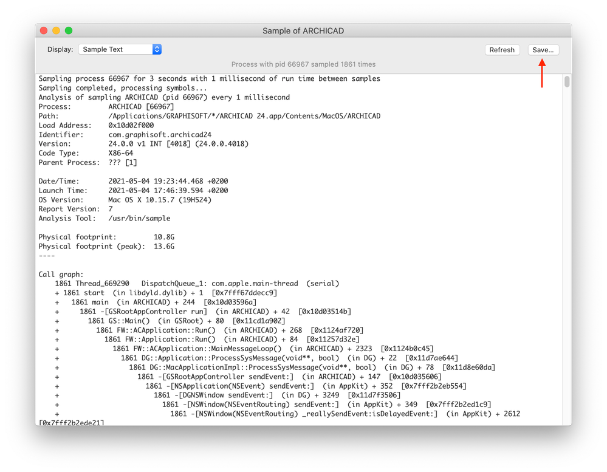Viewport: 607px width, 472px height.
Task: Click the 'FW::ACApplication::MainMessageLoop()' line
Action: click(x=244, y=349)
